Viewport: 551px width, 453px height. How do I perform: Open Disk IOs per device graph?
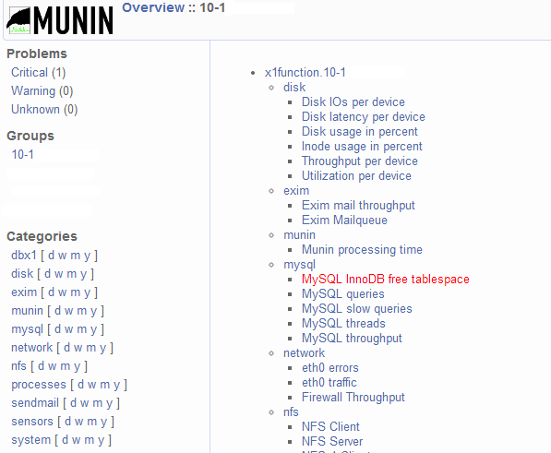point(353,102)
